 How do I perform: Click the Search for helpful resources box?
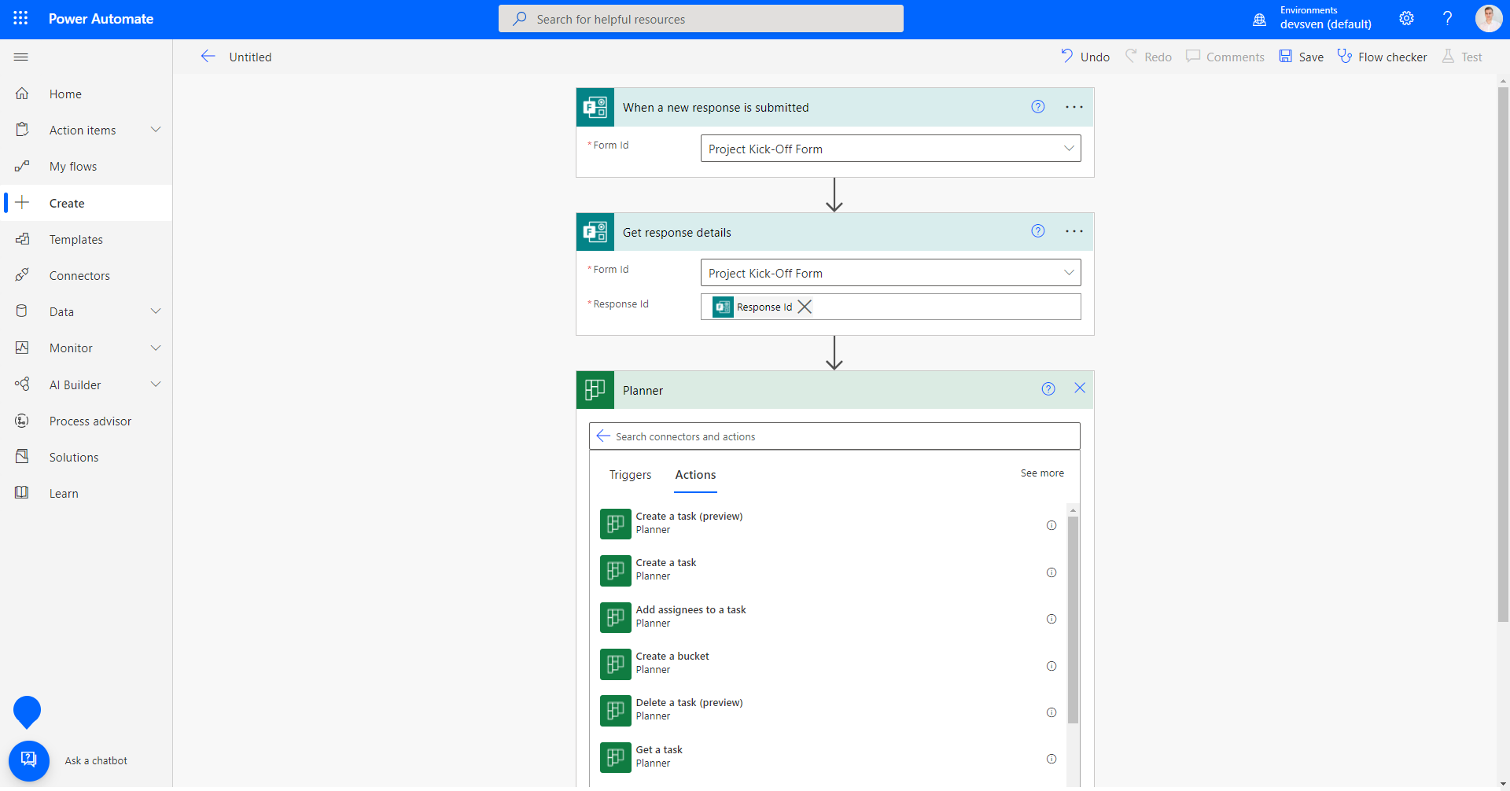pyautogui.click(x=701, y=19)
